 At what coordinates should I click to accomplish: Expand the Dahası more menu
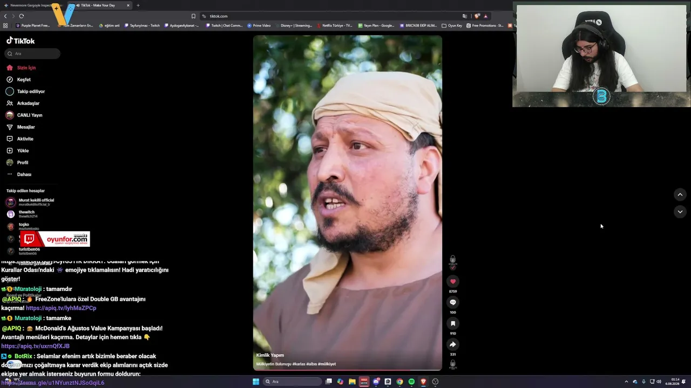click(24, 175)
